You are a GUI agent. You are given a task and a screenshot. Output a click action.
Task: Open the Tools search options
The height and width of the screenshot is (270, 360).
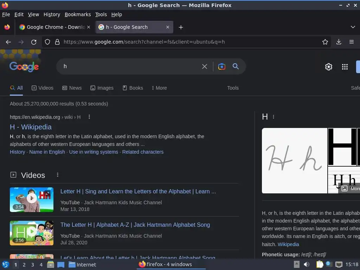pyautogui.click(x=233, y=88)
